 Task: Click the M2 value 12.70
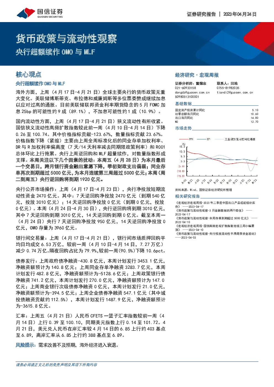click(254, 122)
